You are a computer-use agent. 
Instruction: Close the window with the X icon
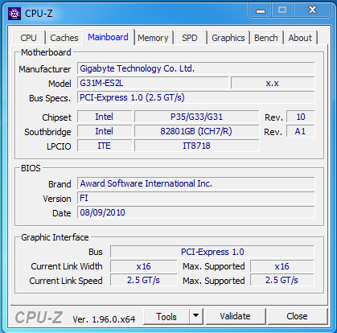(312, 10)
